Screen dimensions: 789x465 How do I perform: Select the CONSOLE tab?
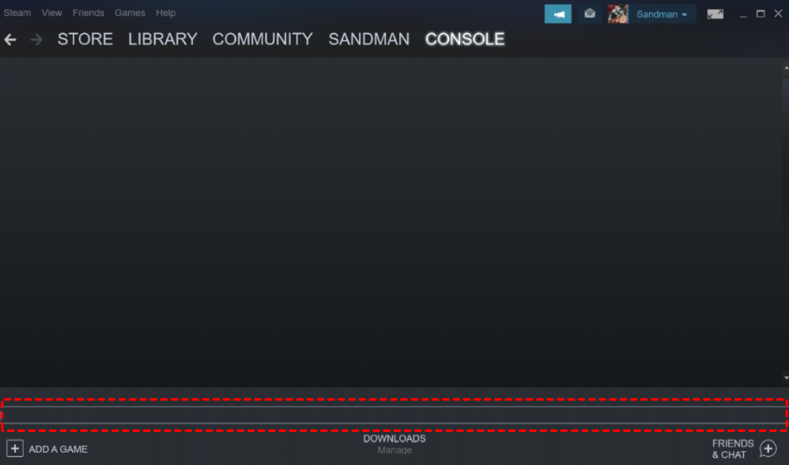tap(465, 39)
